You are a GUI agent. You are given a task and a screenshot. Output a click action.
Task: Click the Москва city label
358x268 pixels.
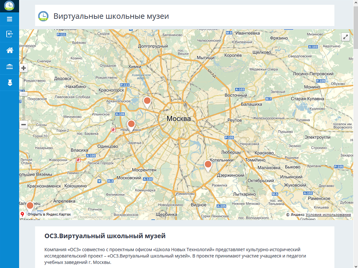click(179, 119)
